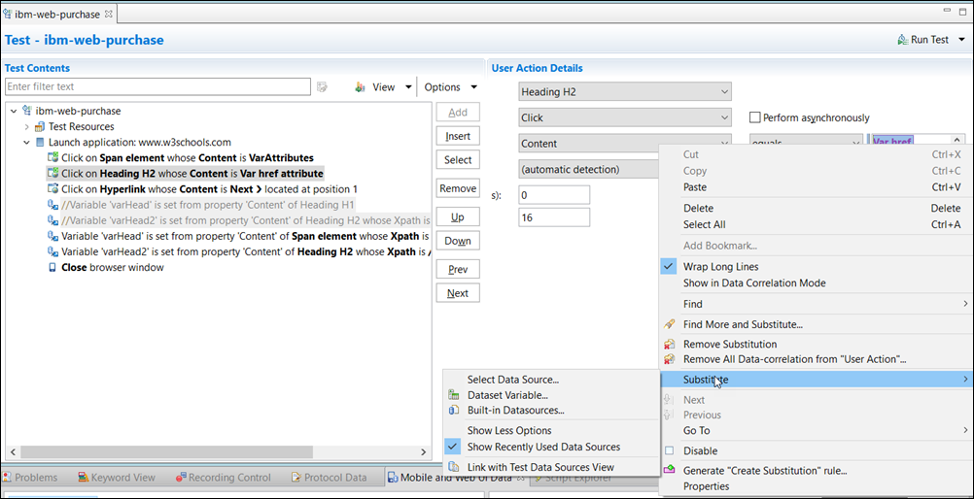
Task: Click the Dataset Variable icon in submenu
Action: (454, 395)
